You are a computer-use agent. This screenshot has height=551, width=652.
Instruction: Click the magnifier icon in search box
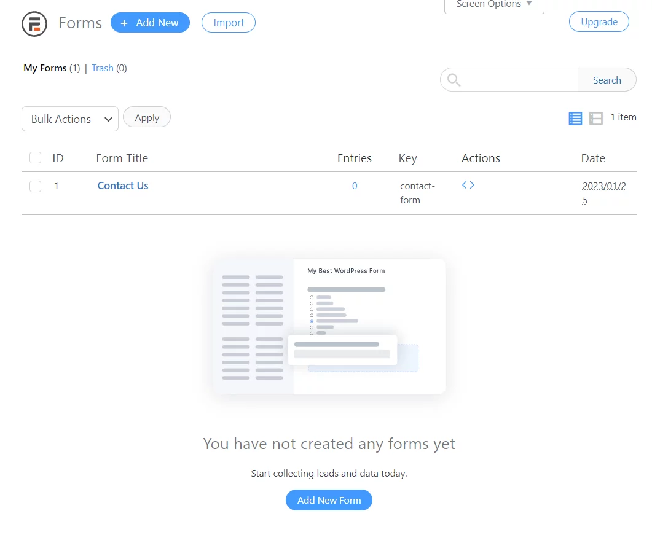tap(454, 80)
